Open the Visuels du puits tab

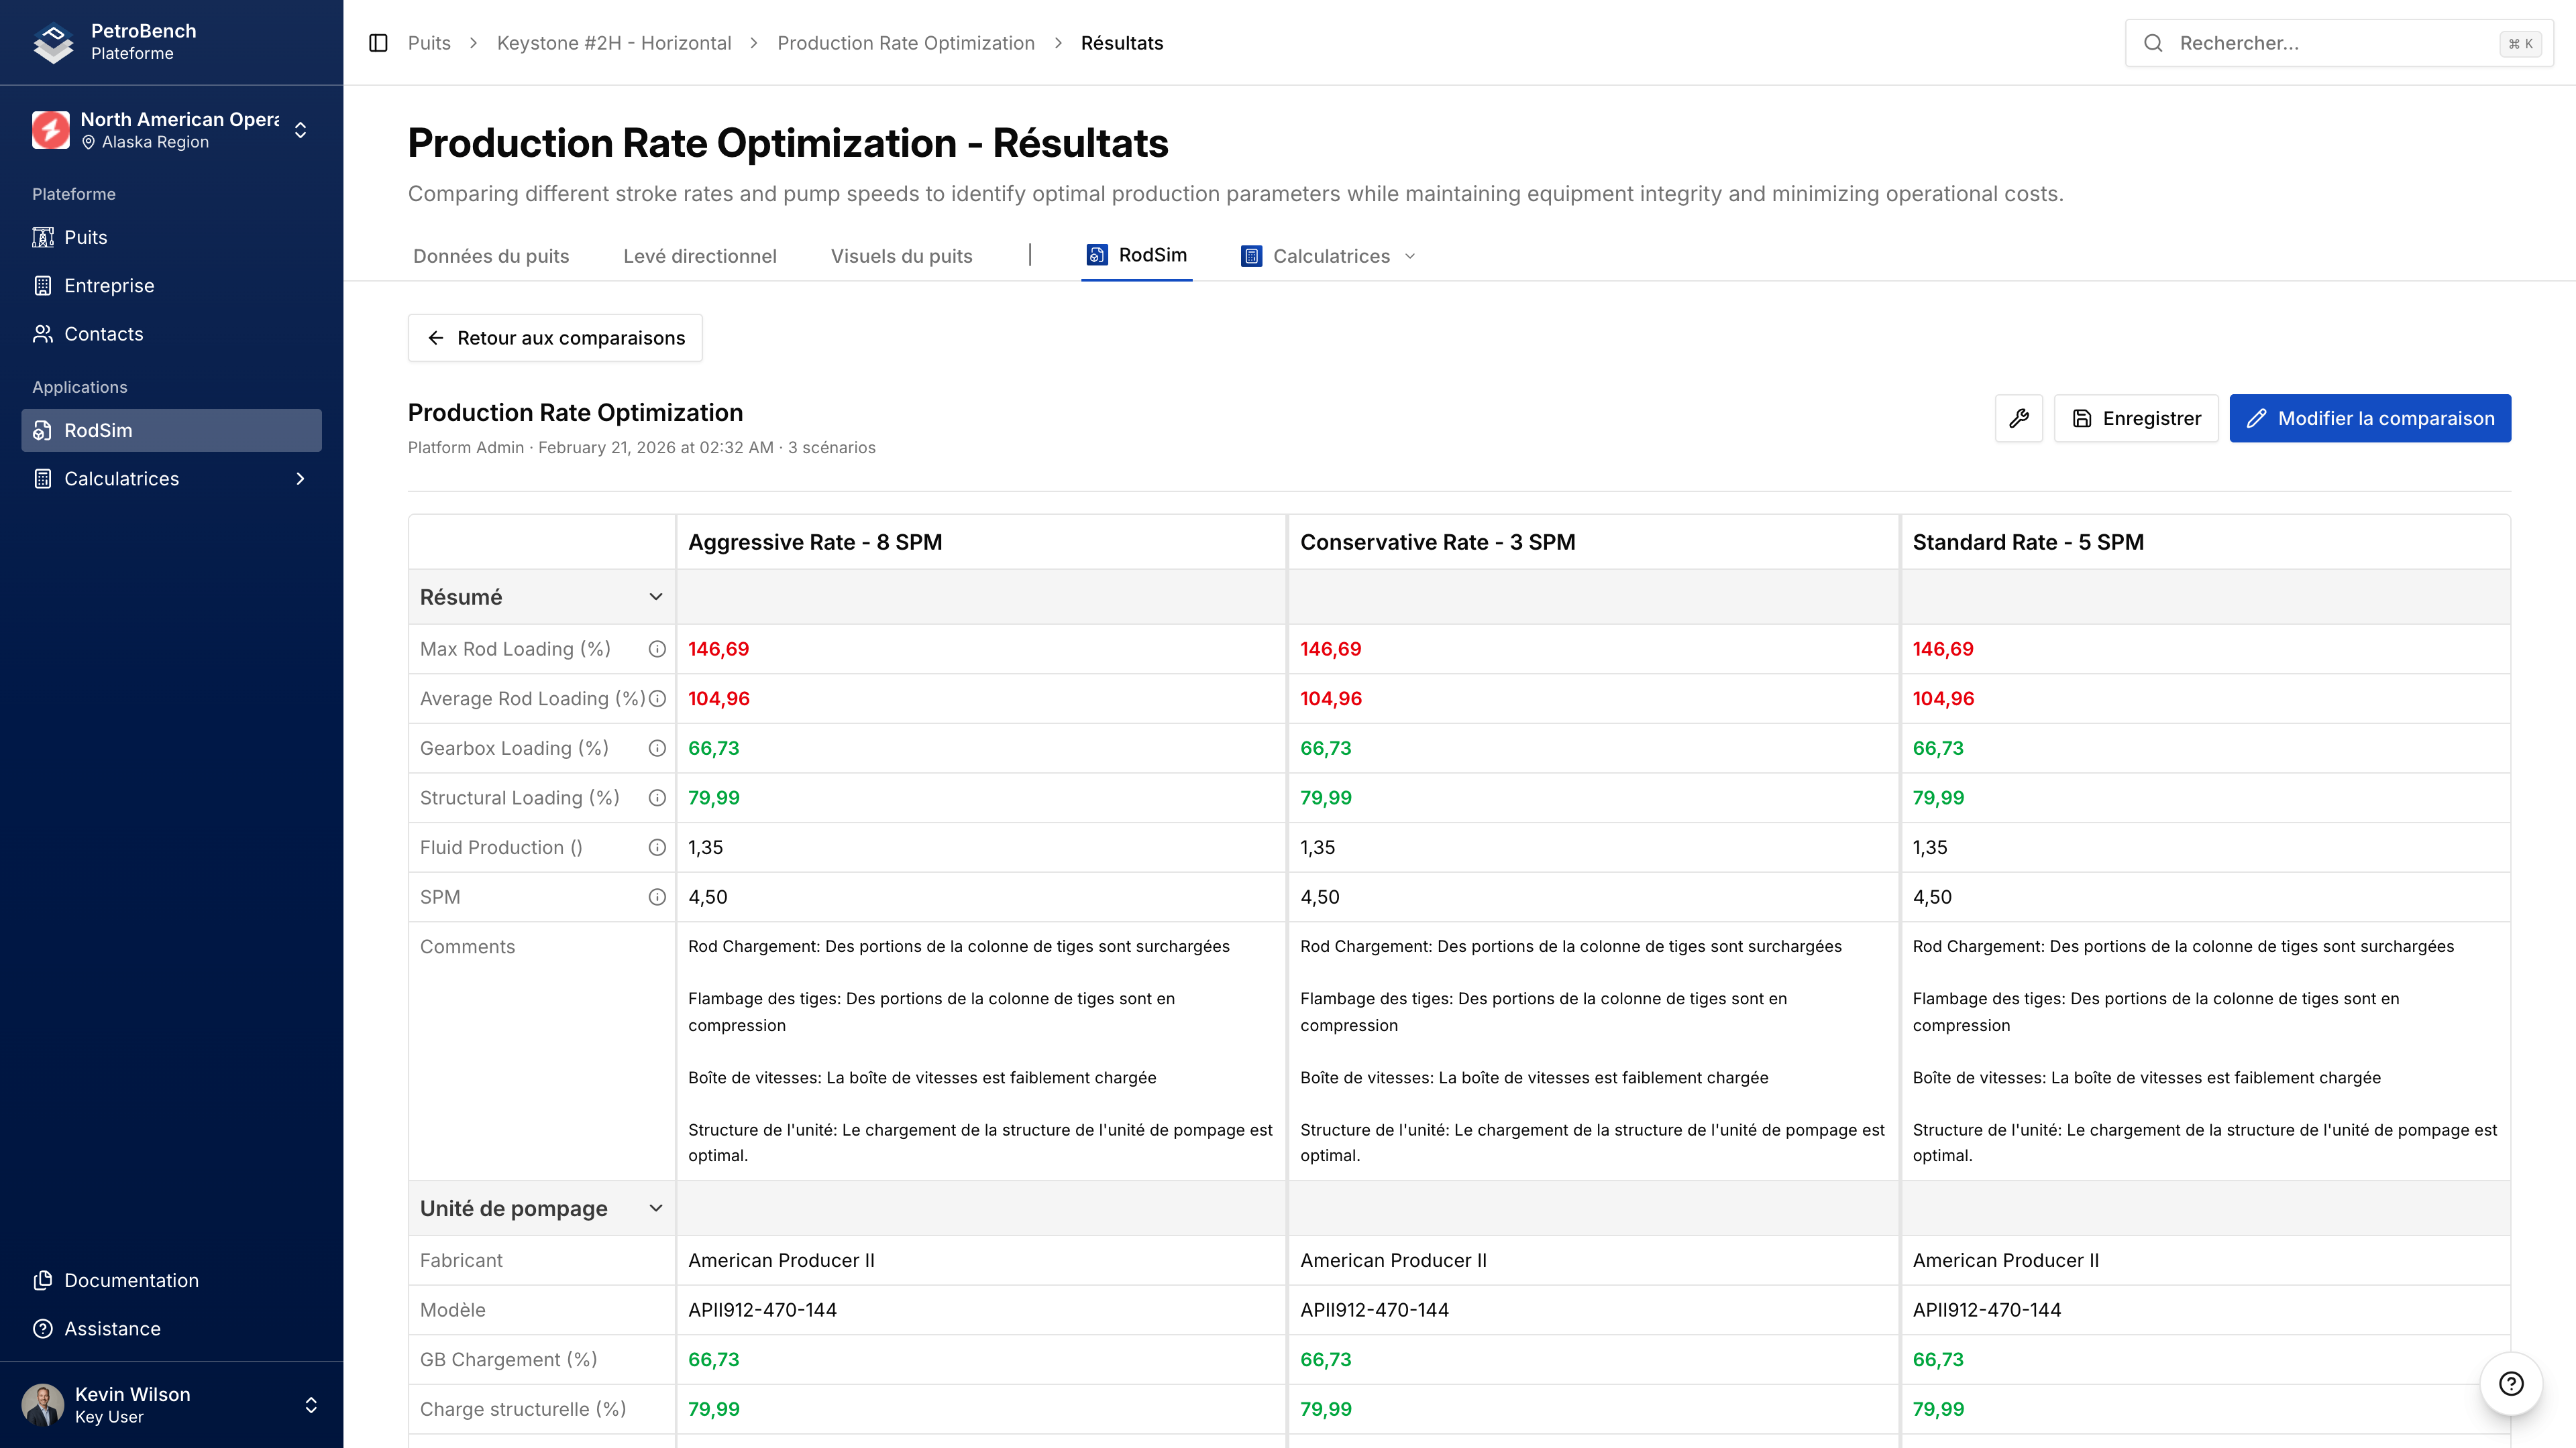coord(901,256)
